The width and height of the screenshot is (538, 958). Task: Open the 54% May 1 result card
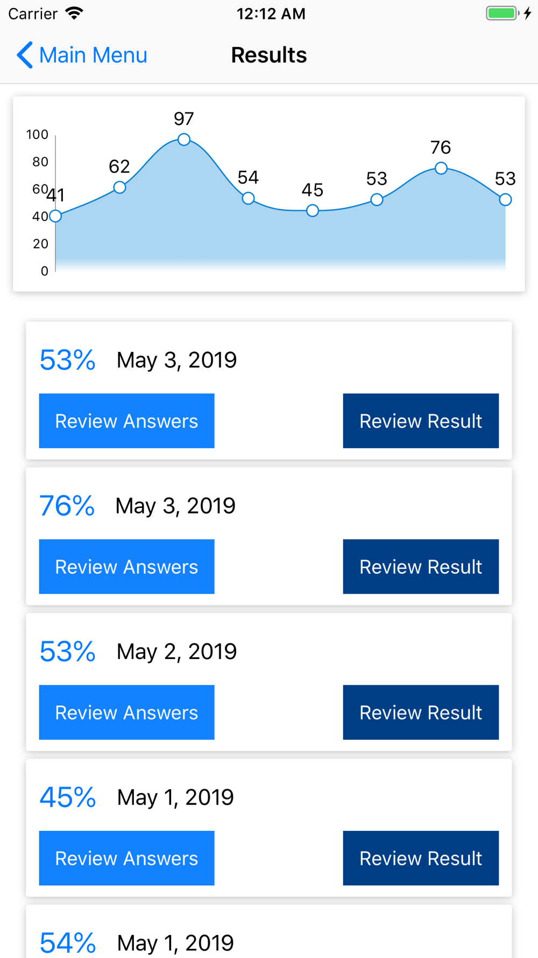(x=269, y=932)
